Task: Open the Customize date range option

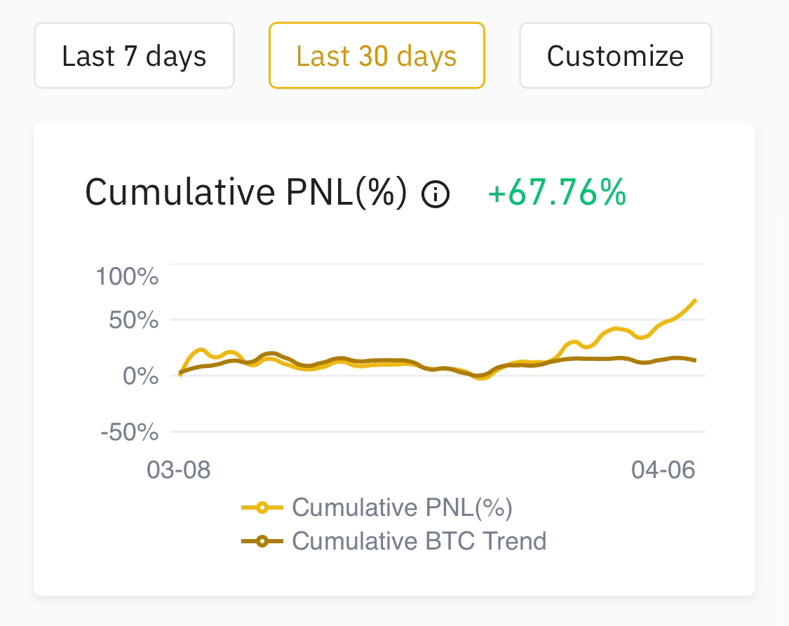Action: coord(615,55)
